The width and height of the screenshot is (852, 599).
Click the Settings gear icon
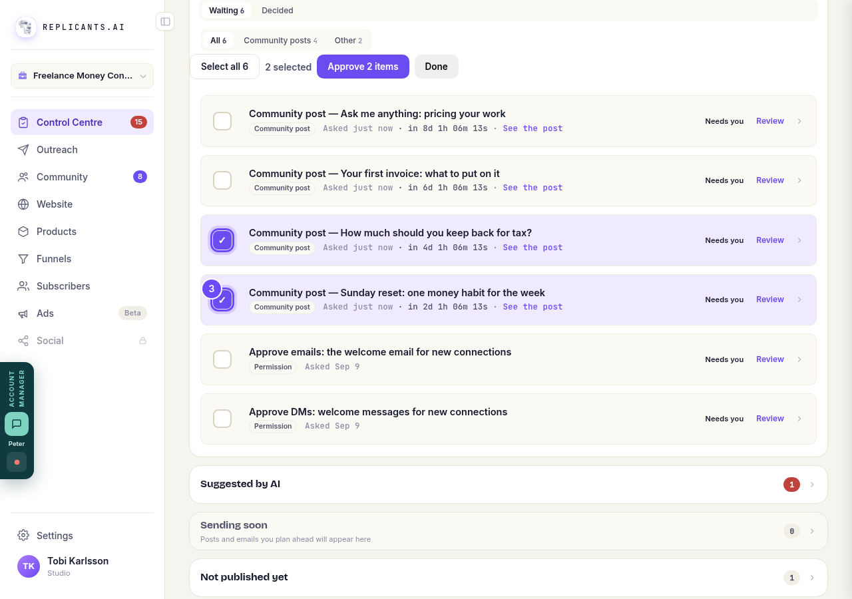pos(23,536)
